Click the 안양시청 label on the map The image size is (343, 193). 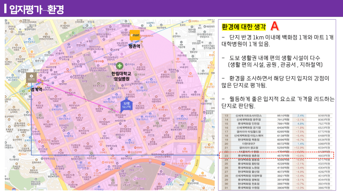click(x=80, y=45)
